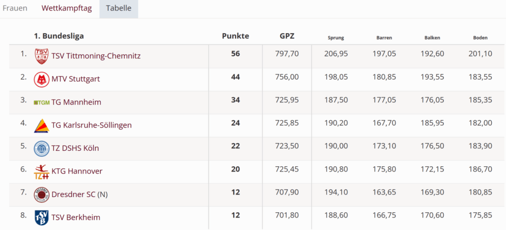This screenshot has height=230, width=506.
Task: Click the TG Karlsruhe-Söllingen triangle logo
Action: pos(42,126)
